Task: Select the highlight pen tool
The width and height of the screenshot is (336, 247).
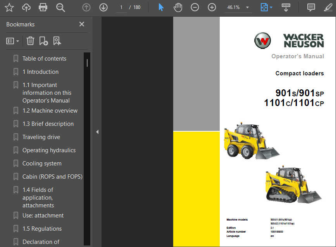Action: click(x=328, y=7)
